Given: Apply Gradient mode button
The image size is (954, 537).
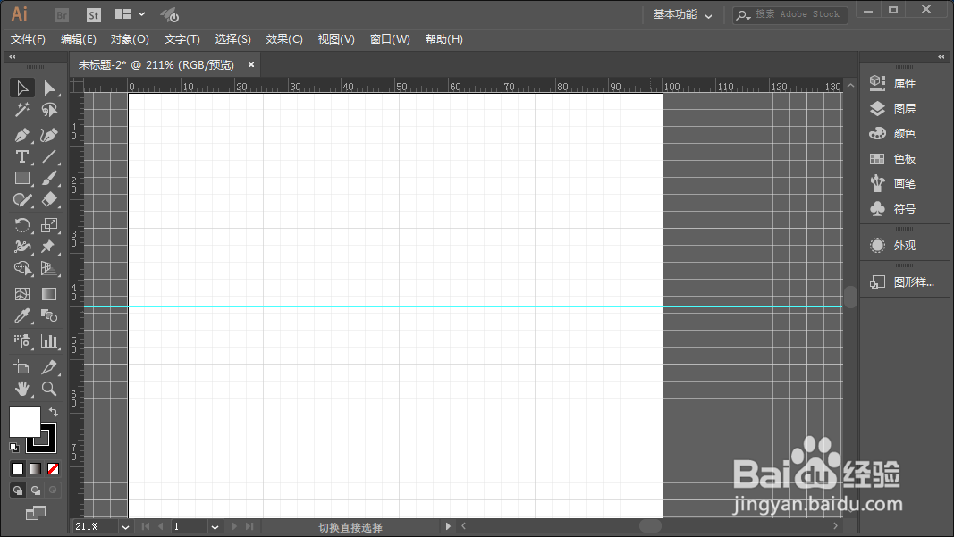Looking at the screenshot, I should coord(35,469).
